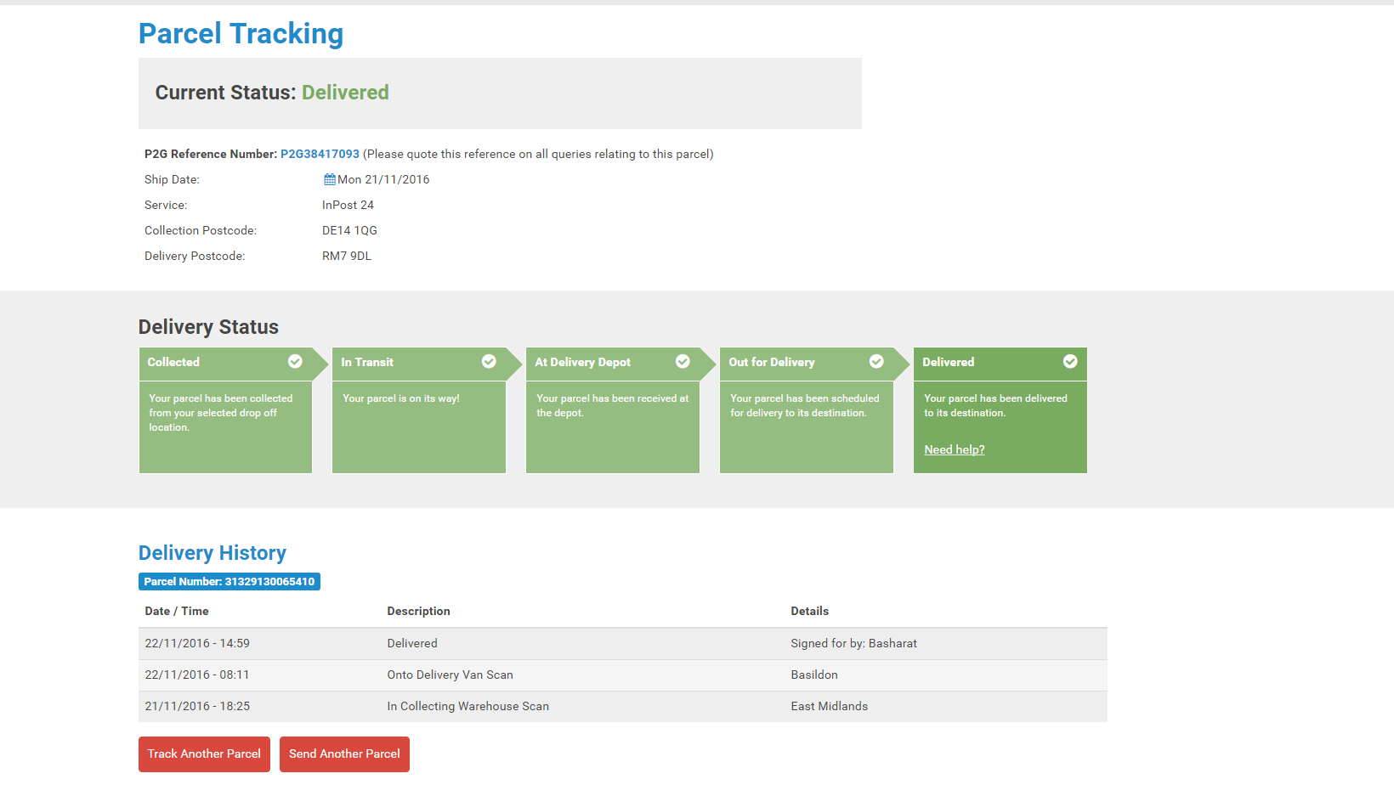Click the Delivered description in history table
This screenshot has height=796, width=1394.
click(412, 643)
